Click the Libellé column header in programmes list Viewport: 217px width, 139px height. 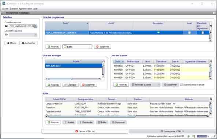pyautogui.click(x=111, y=26)
